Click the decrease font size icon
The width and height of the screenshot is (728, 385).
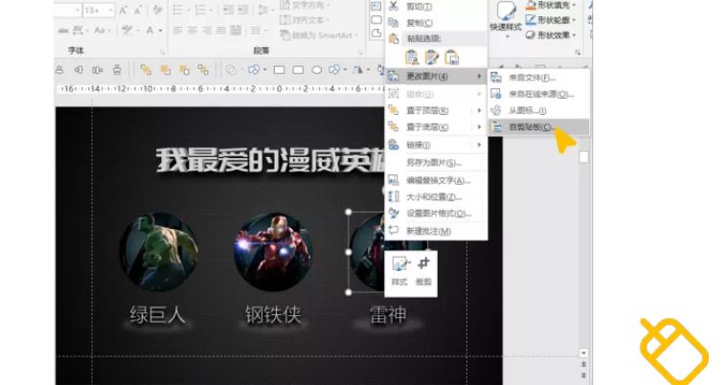pyautogui.click(x=138, y=11)
